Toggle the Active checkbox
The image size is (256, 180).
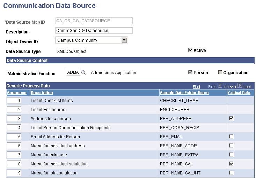click(x=190, y=50)
